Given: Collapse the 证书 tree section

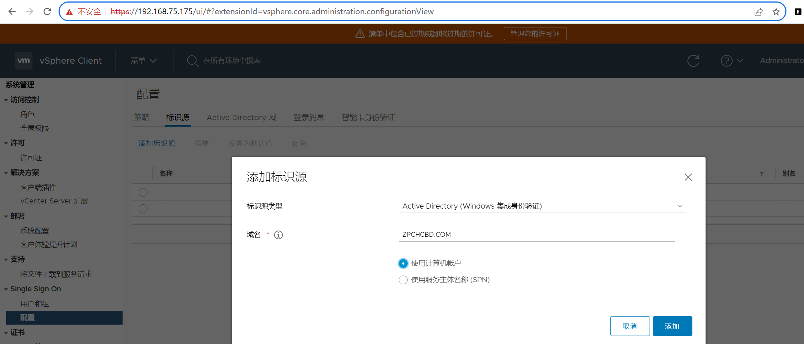Looking at the screenshot, I should pyautogui.click(x=6, y=333).
